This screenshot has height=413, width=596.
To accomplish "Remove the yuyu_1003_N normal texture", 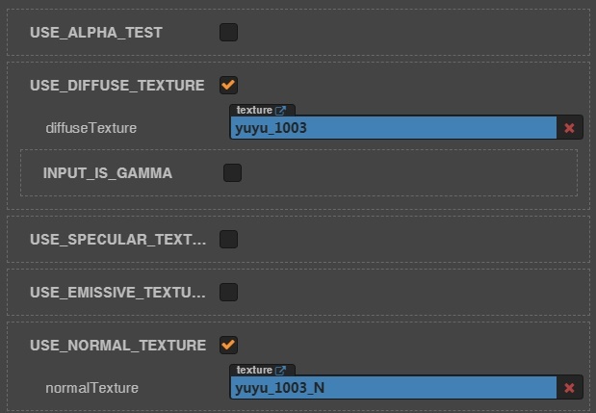I will pos(569,388).
